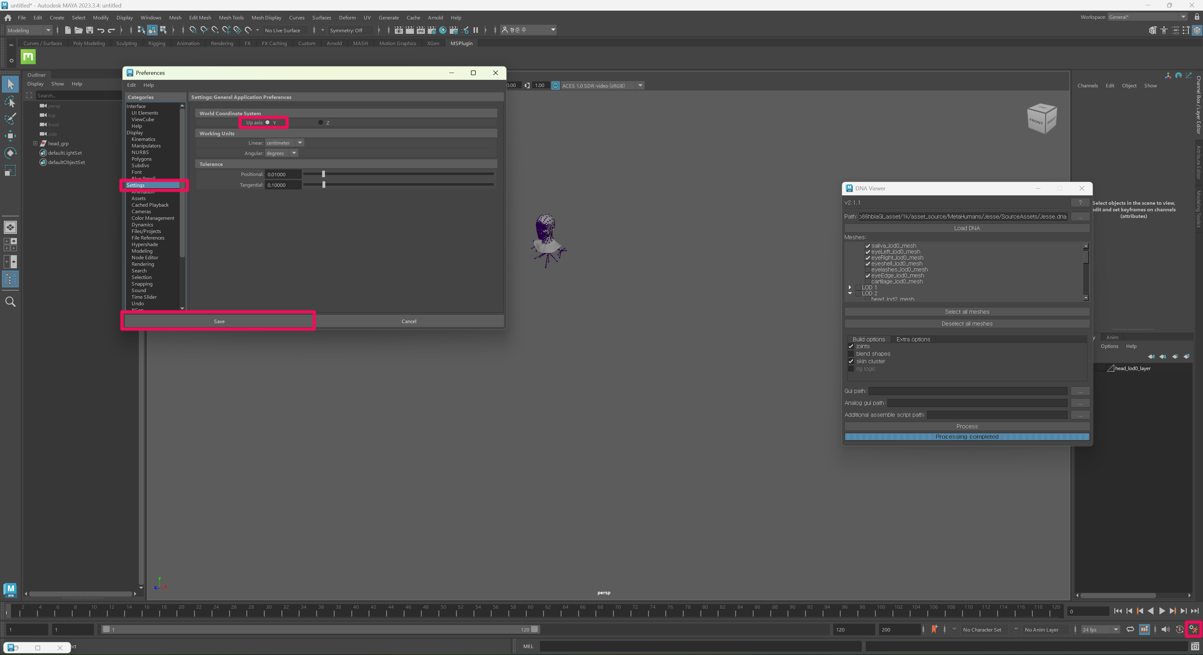Image resolution: width=1203 pixels, height=655 pixels.
Task: Expand the LOD 1 tree item
Action: click(850, 287)
